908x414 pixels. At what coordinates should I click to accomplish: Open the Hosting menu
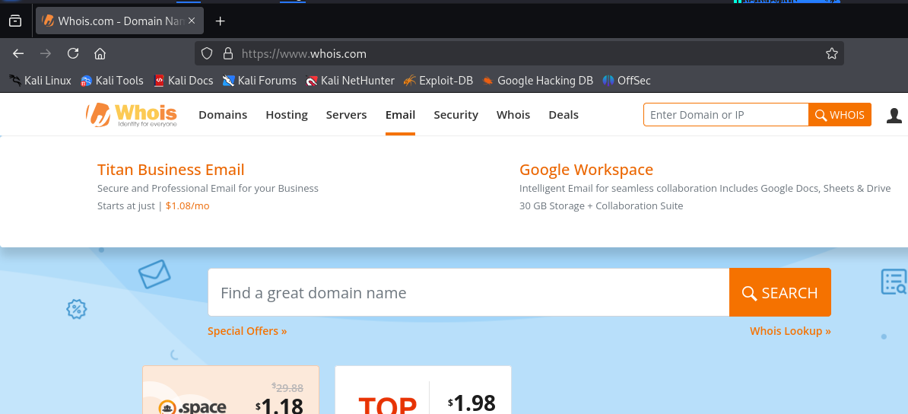click(287, 115)
